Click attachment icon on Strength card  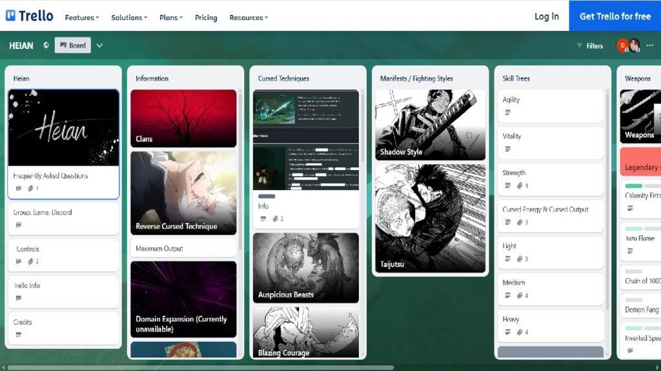520,185
